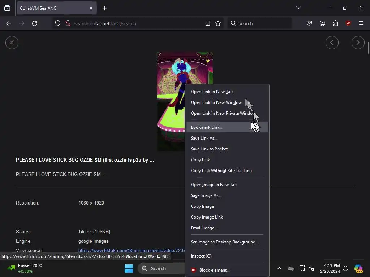This screenshot has height=277, width=370.
Task: Open the tiktok.com view source link
Action: tap(132, 250)
